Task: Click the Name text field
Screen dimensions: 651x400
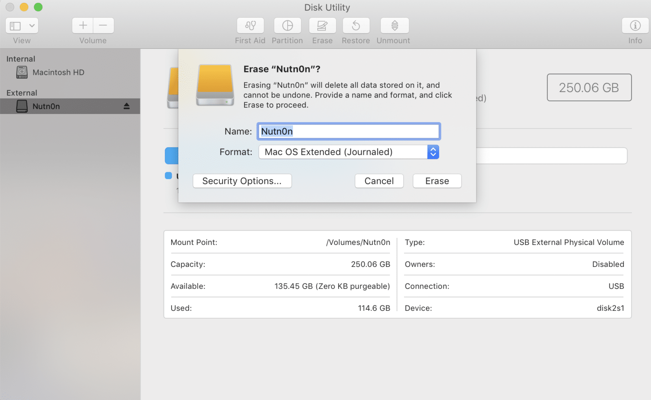Action: pyautogui.click(x=348, y=131)
